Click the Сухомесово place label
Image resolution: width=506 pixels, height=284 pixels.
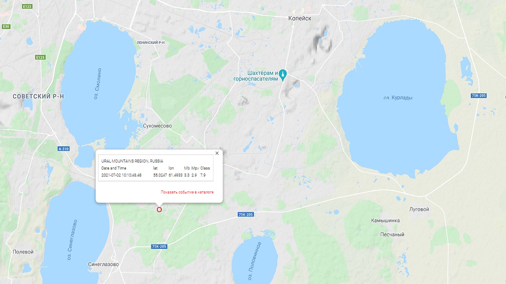(x=157, y=126)
